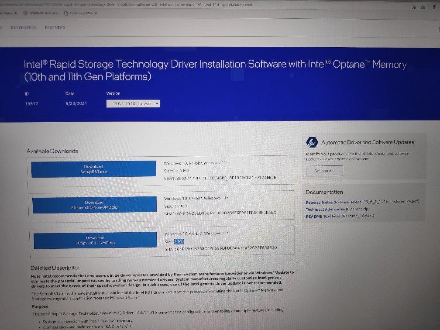Viewport: 440px width, 330px height.
Task: Click the 'Documentation' heading
Action: pyautogui.click(x=324, y=192)
